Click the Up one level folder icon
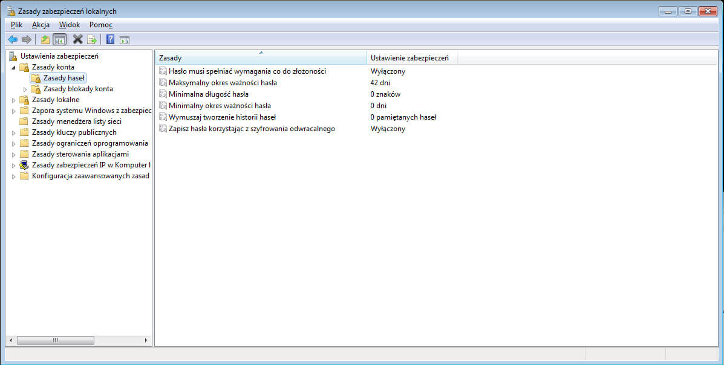The width and height of the screenshot is (724, 365). (45, 40)
